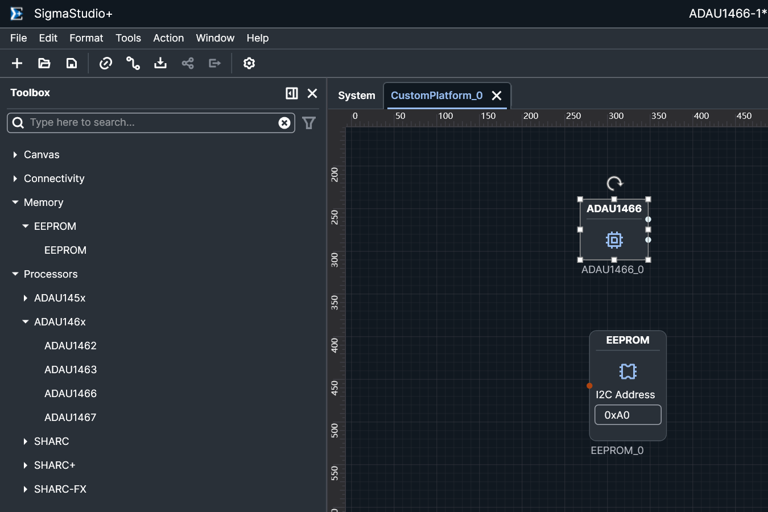Select ADAU1462 in the toolbox
Viewport: 768px width, 512px height.
[71, 346]
